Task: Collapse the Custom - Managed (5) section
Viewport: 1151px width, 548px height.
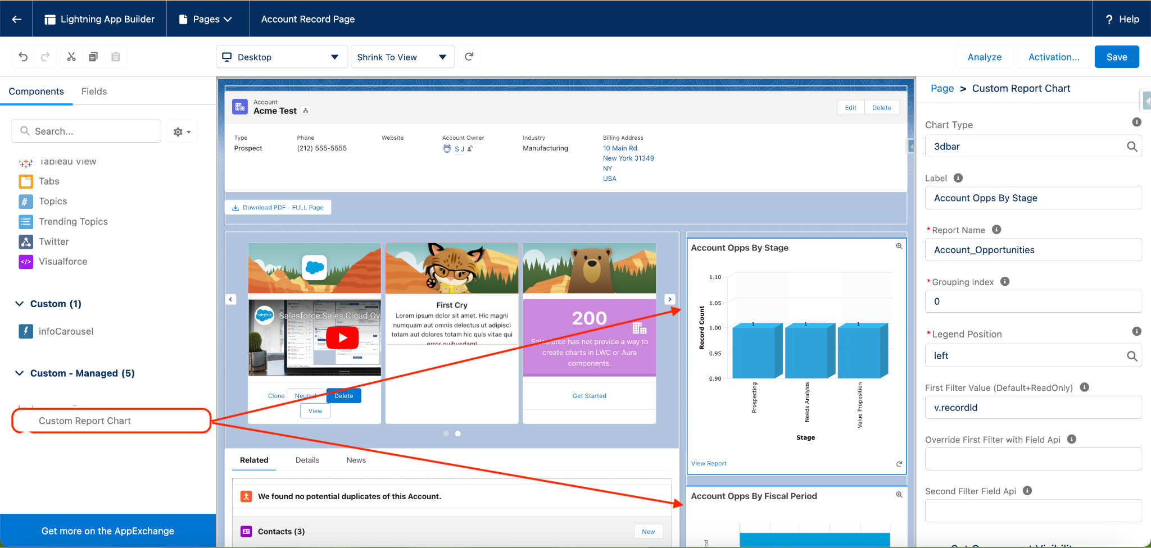Action: coord(19,373)
